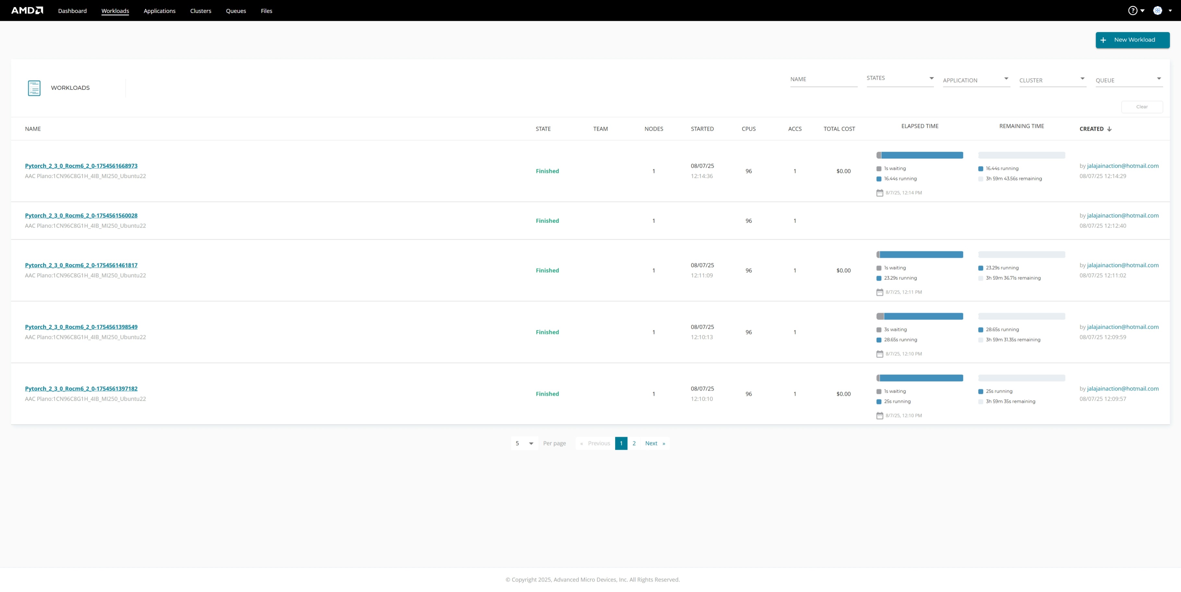Click Next to advance pages
This screenshot has height=592, width=1181.
655,443
